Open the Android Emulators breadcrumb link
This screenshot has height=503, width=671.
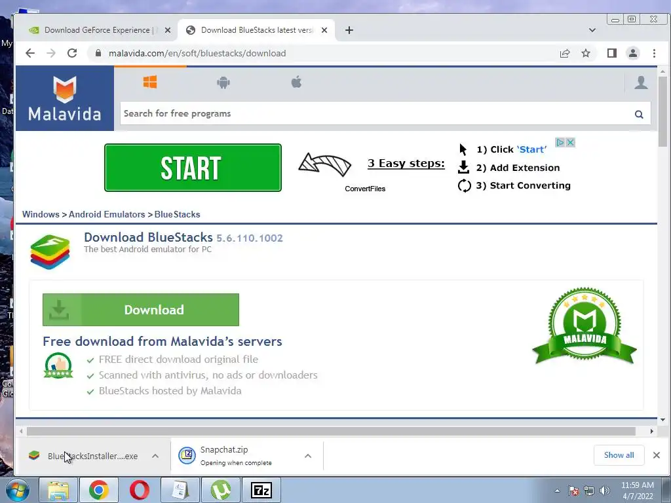point(107,214)
